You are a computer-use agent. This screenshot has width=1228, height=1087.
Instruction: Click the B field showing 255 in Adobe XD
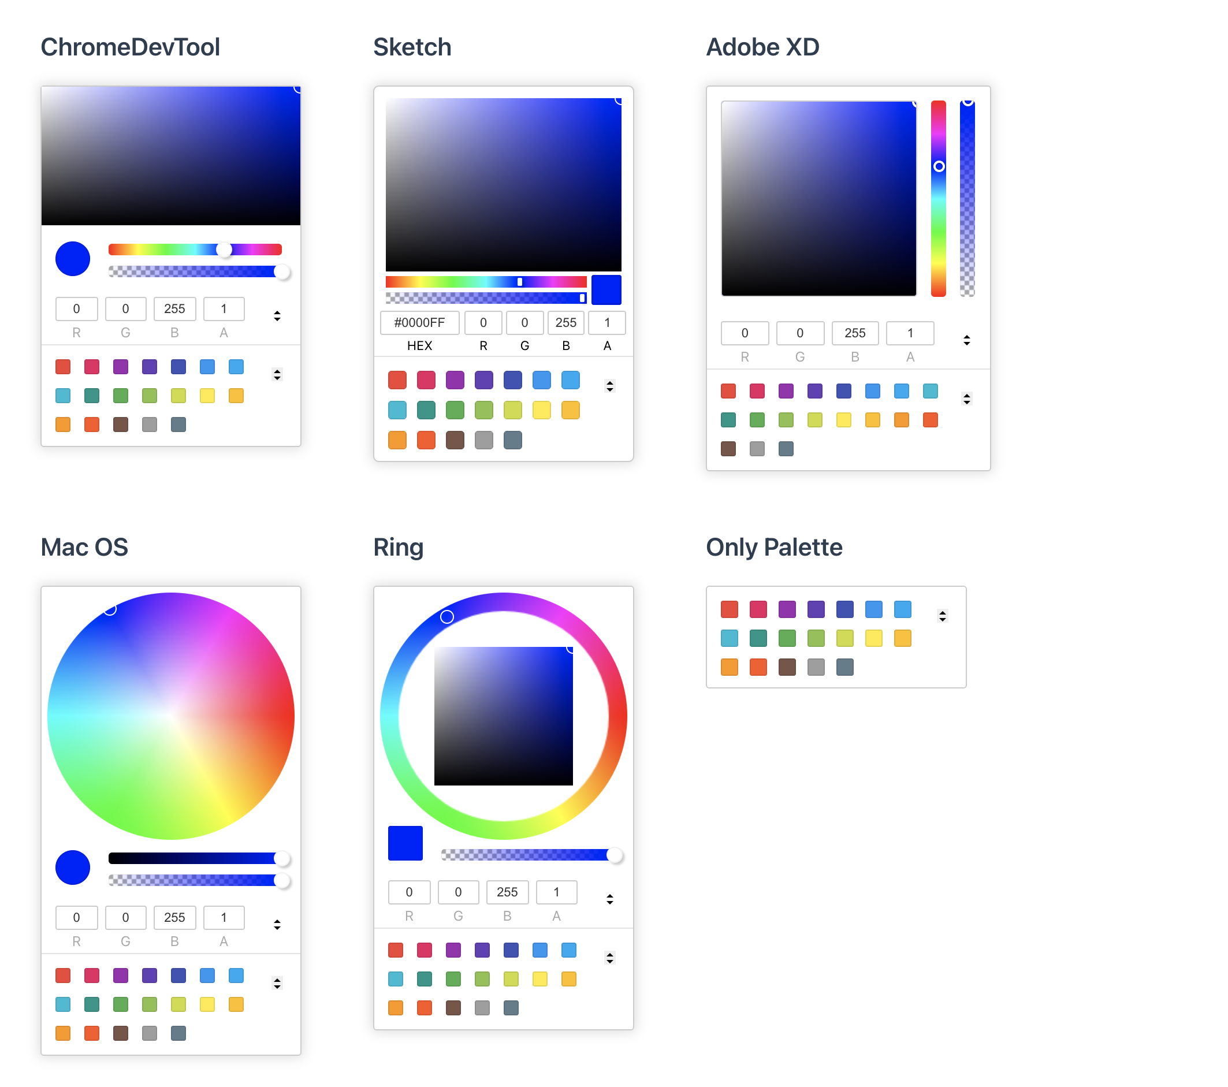tap(854, 333)
